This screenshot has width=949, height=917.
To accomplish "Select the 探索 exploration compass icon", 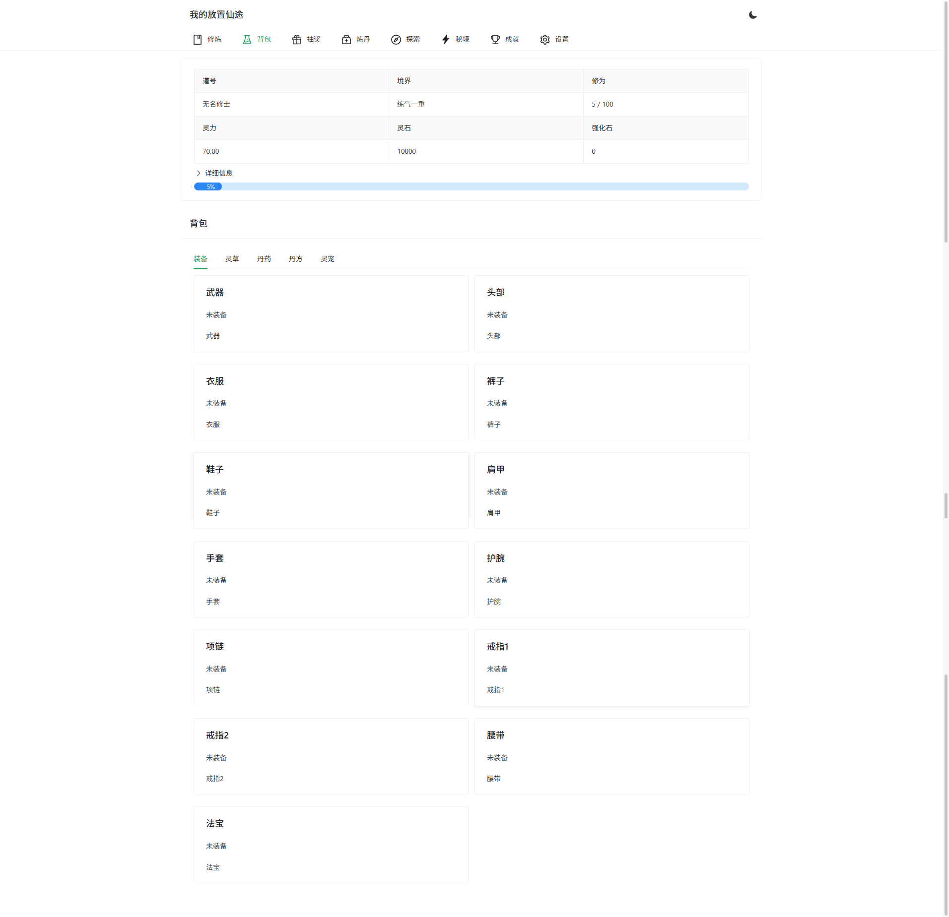I will pos(396,40).
